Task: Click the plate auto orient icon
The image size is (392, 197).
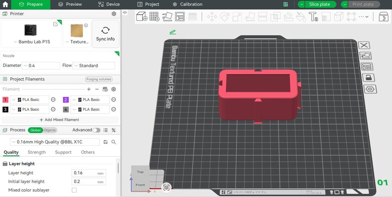Action: point(365,56)
